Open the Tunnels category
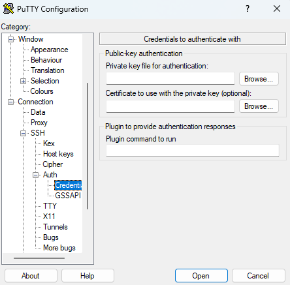This screenshot has height=285, width=290. 56,227
